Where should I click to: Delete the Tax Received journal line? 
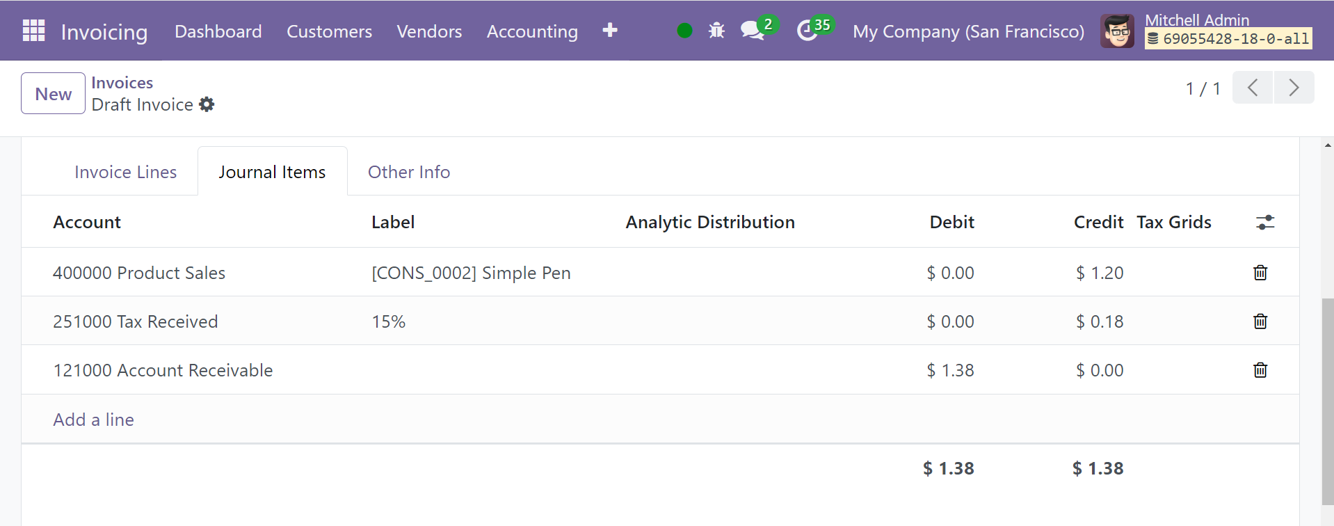tap(1260, 321)
